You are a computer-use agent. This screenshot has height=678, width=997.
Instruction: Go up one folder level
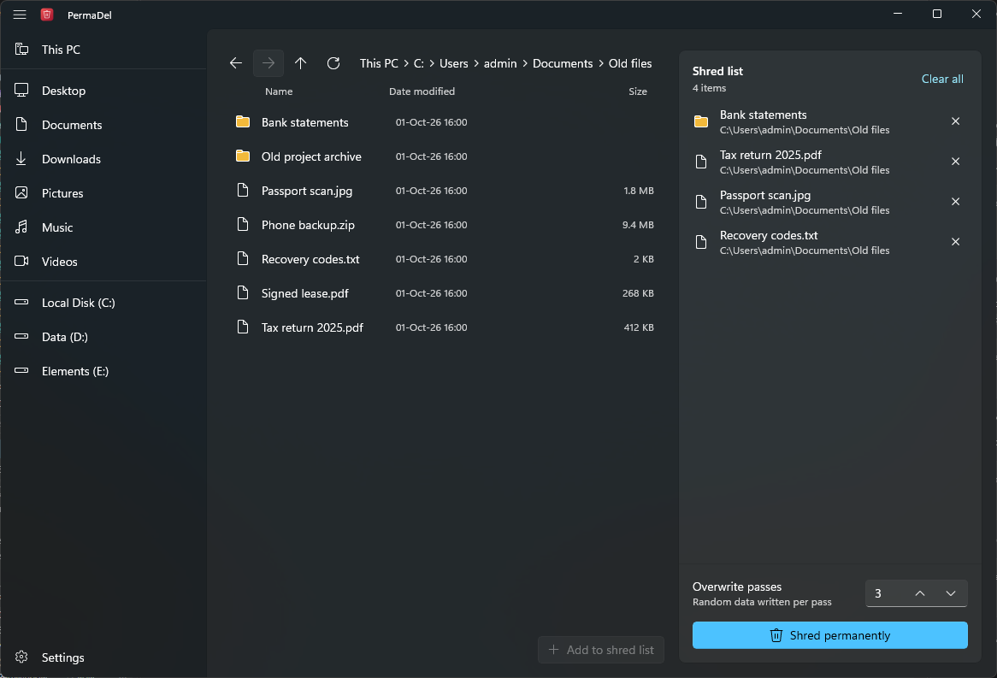(301, 63)
